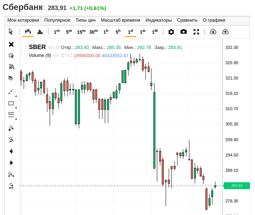Click the X icon in left toolbar
This screenshot has height=215, width=255.
click(x=11, y=44)
